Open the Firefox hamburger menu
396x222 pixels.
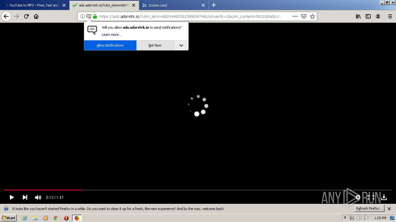click(x=390, y=16)
